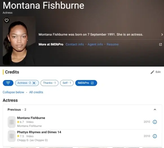Open info icon for Montana Fishburne video
The image size is (164, 148).
click(x=155, y=122)
